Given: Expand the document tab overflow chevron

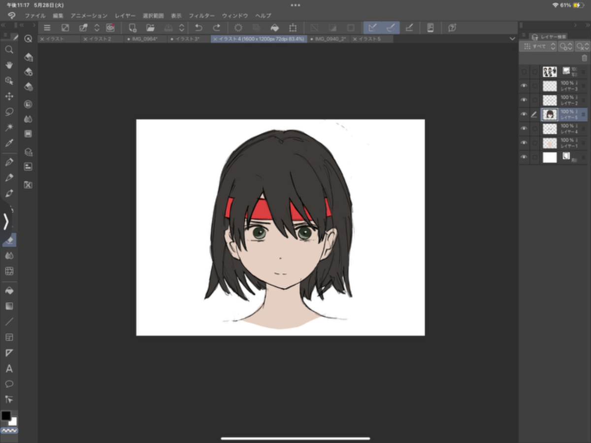Looking at the screenshot, I should click(512, 39).
